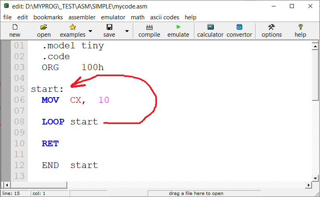
Task: Expand the examples dropdown arrow
Action: pos(90,31)
